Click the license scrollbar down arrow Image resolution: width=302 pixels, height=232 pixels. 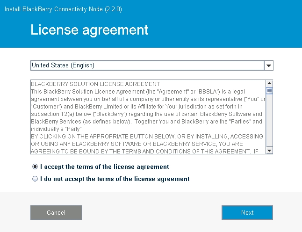coord(269,150)
